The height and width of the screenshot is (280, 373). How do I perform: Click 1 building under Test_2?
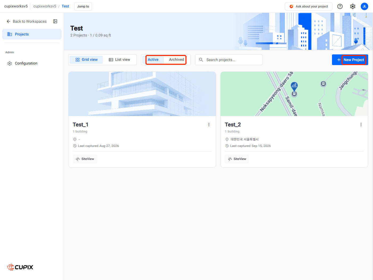pyautogui.click(x=232, y=131)
